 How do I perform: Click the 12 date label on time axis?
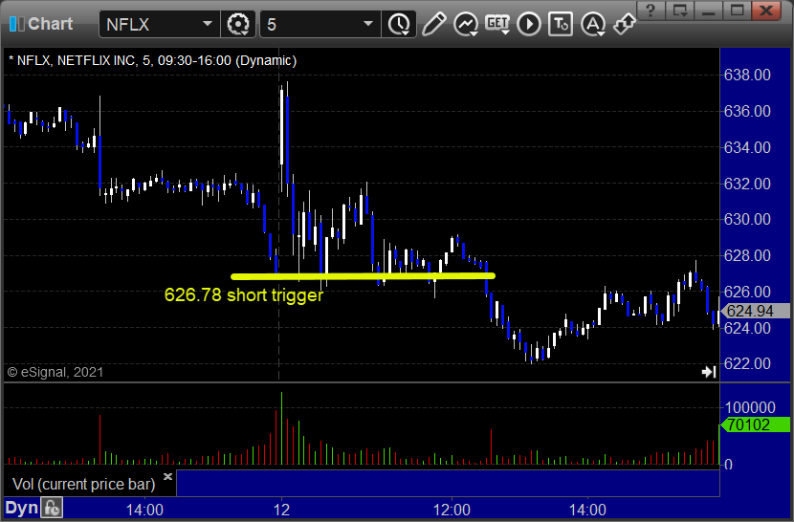[281, 509]
